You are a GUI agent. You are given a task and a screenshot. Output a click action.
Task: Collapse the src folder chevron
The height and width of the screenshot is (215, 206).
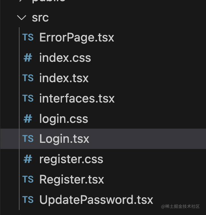click(22, 18)
